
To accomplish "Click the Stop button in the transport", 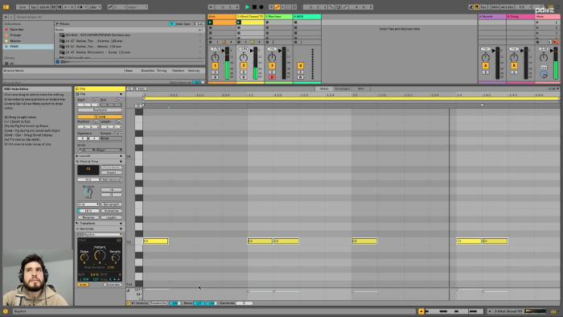I will tap(254, 6).
